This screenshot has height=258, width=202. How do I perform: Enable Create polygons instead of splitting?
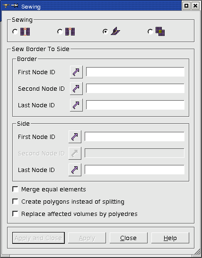pos(15,202)
